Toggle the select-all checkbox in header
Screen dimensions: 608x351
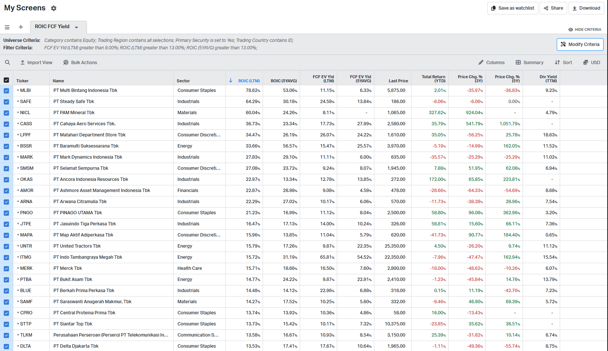pyautogui.click(x=6, y=80)
